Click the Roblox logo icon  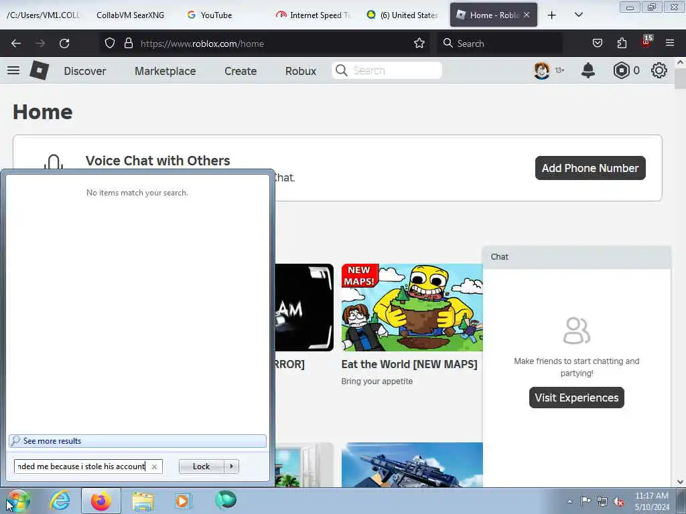click(39, 70)
